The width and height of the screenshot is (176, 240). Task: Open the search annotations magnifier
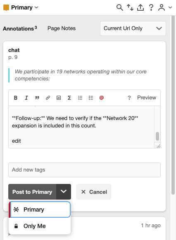click(x=119, y=7)
